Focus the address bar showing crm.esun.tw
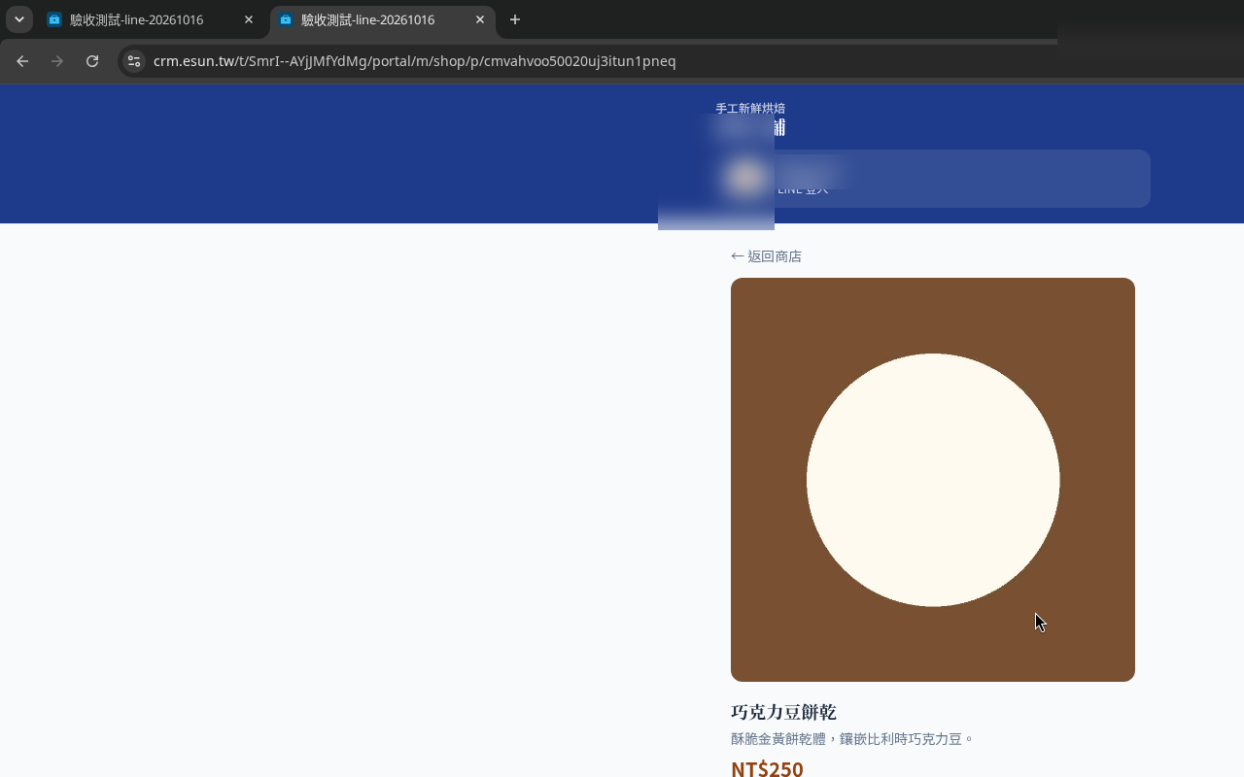This screenshot has width=1244, height=777. pos(414,61)
